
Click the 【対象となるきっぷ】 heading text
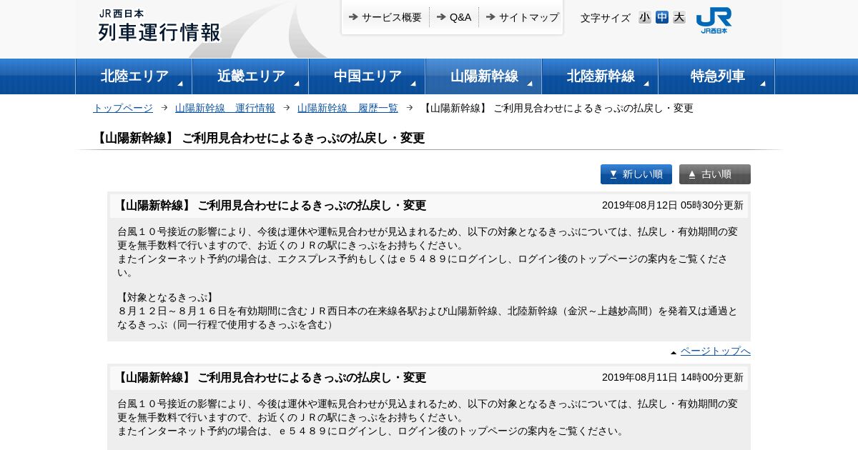coord(167,297)
